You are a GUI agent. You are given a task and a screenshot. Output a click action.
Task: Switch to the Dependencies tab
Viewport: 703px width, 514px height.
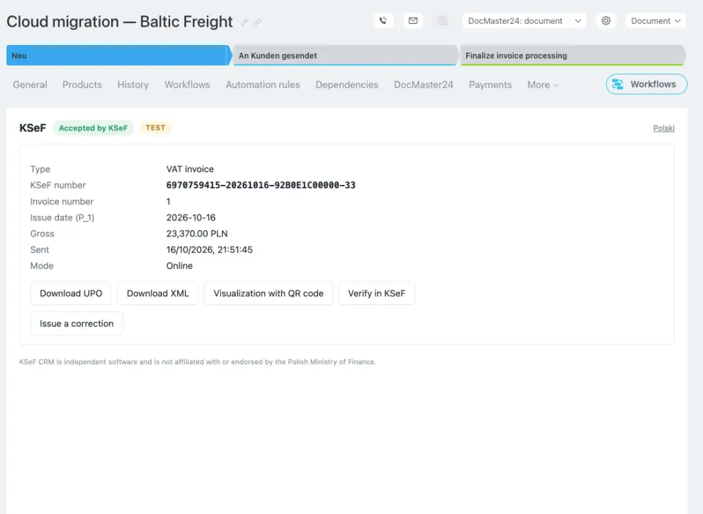347,85
